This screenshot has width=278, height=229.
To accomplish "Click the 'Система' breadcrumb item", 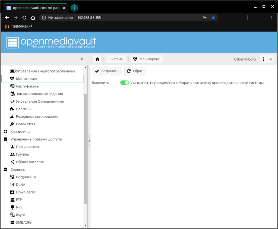I will point(116,59).
